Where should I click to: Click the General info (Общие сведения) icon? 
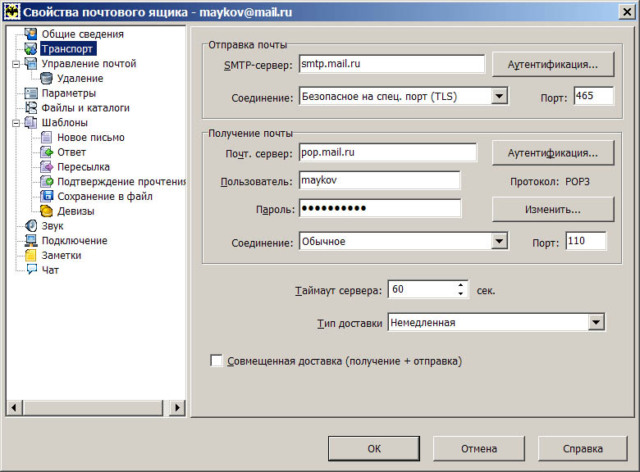coord(31,34)
